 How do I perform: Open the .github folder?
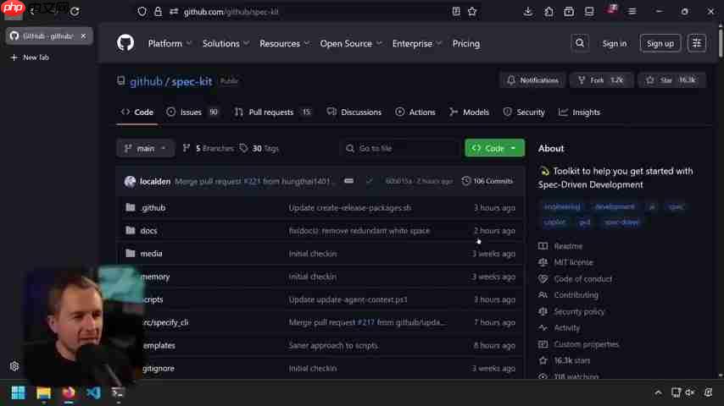click(x=153, y=208)
